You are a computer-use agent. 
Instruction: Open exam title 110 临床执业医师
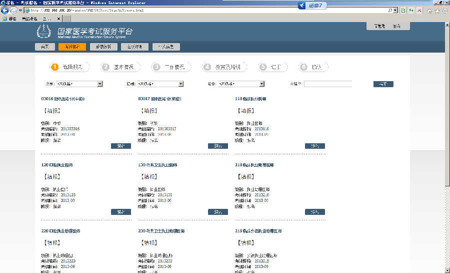(250, 99)
